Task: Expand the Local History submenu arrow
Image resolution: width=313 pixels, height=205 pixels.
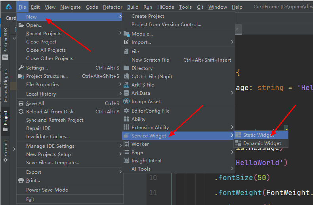Action: (x=120, y=93)
